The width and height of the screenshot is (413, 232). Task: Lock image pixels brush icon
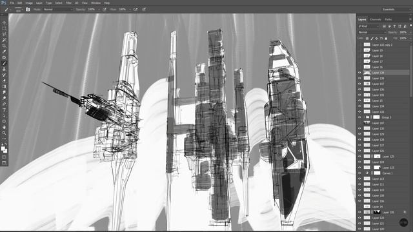click(372, 39)
